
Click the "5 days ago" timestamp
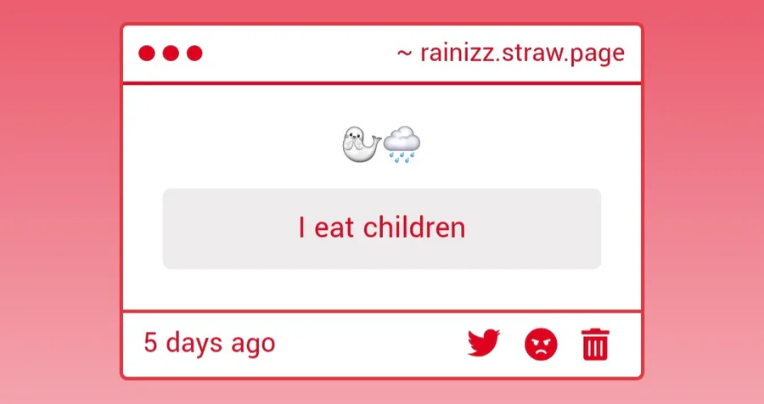click(x=210, y=343)
